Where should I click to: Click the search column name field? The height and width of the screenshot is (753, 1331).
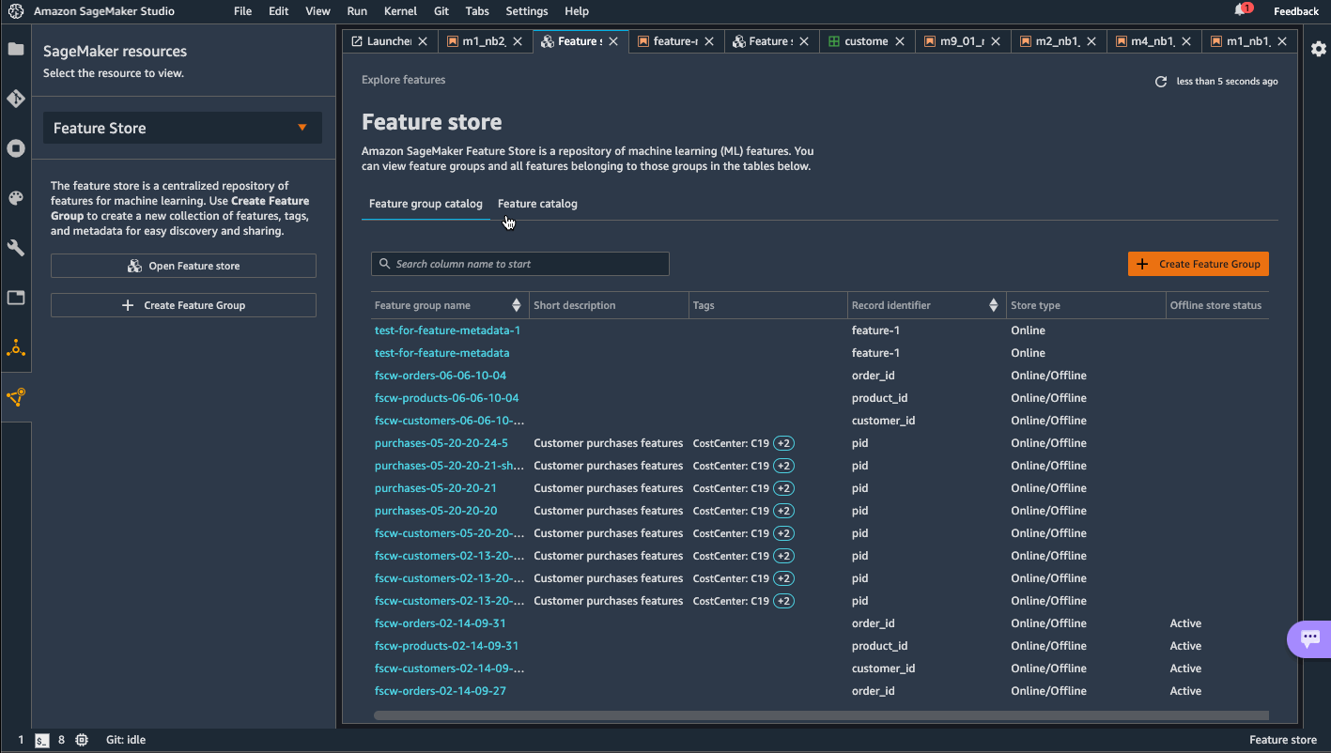coord(520,264)
